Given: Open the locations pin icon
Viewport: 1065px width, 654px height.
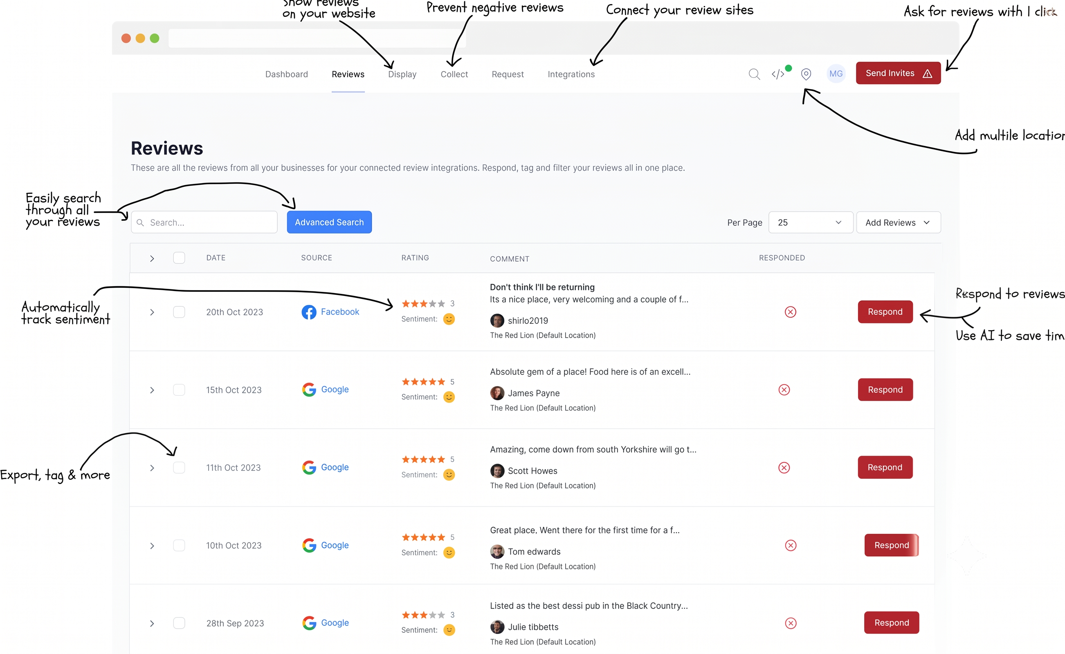Looking at the screenshot, I should pyautogui.click(x=806, y=74).
